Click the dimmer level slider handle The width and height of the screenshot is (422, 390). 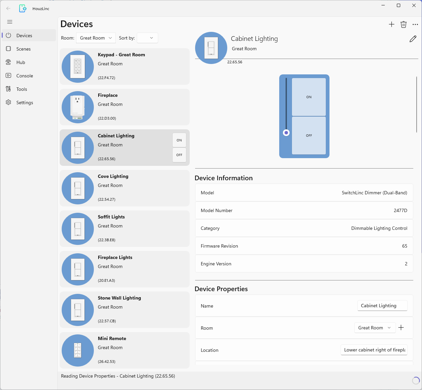(286, 133)
